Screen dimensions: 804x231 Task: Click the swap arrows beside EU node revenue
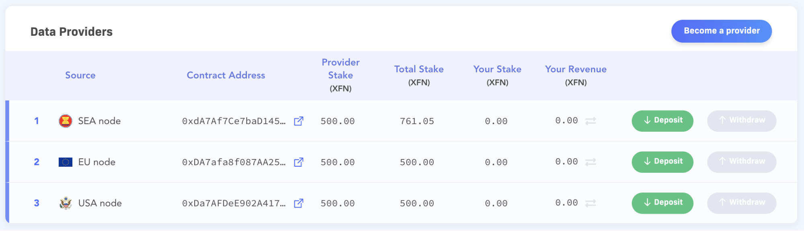(590, 162)
